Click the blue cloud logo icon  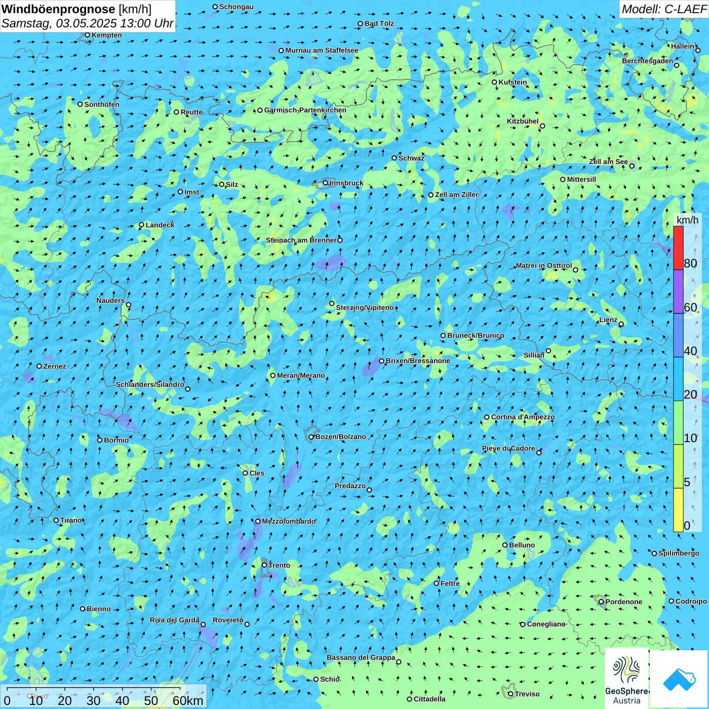pyautogui.click(x=679, y=679)
